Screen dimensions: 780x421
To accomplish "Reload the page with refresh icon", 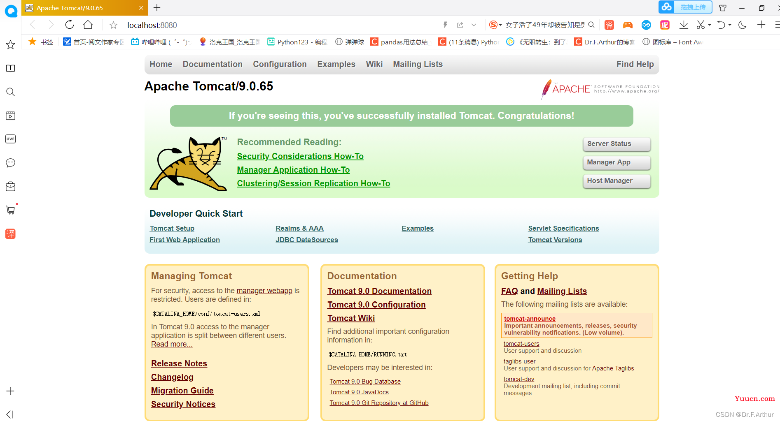I will pyautogui.click(x=70, y=25).
